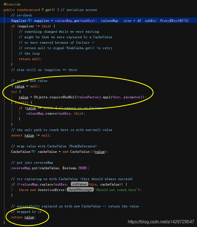Click the 'finally' keyword
Screen dimensions: 197x227
pos(22,103)
